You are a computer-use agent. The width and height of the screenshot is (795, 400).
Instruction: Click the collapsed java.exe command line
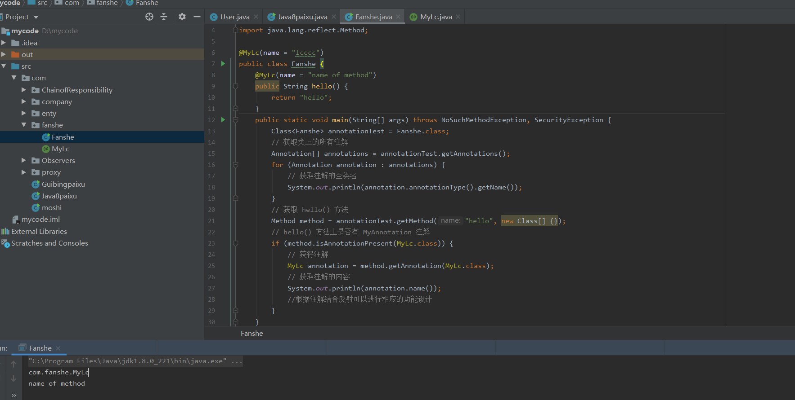[x=135, y=361]
